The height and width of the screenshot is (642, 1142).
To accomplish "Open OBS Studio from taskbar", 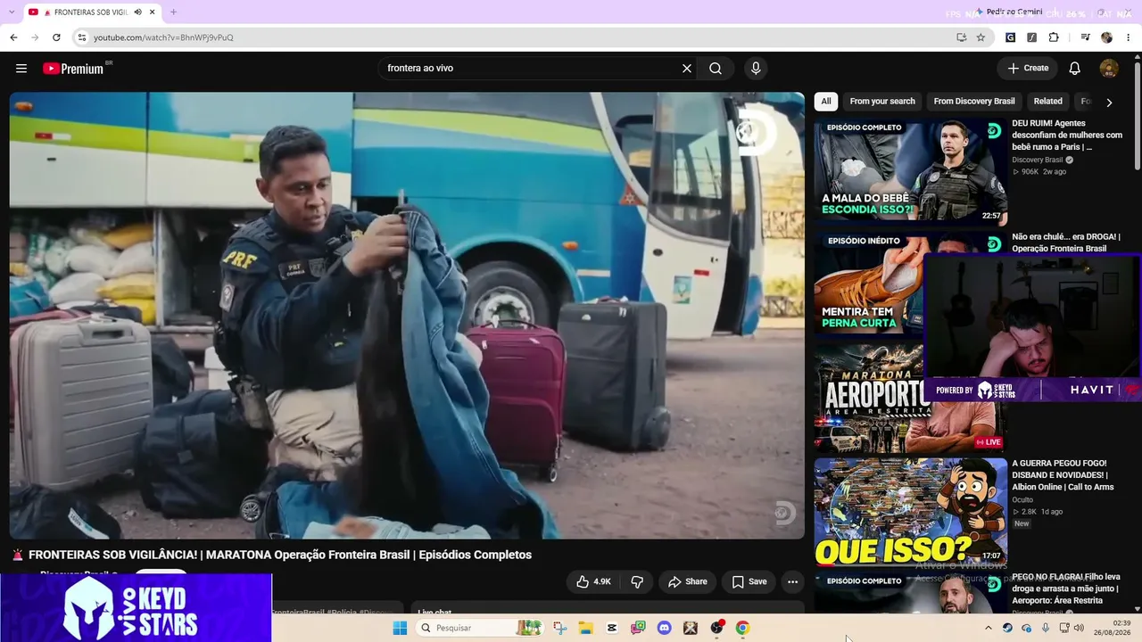I will [716, 628].
